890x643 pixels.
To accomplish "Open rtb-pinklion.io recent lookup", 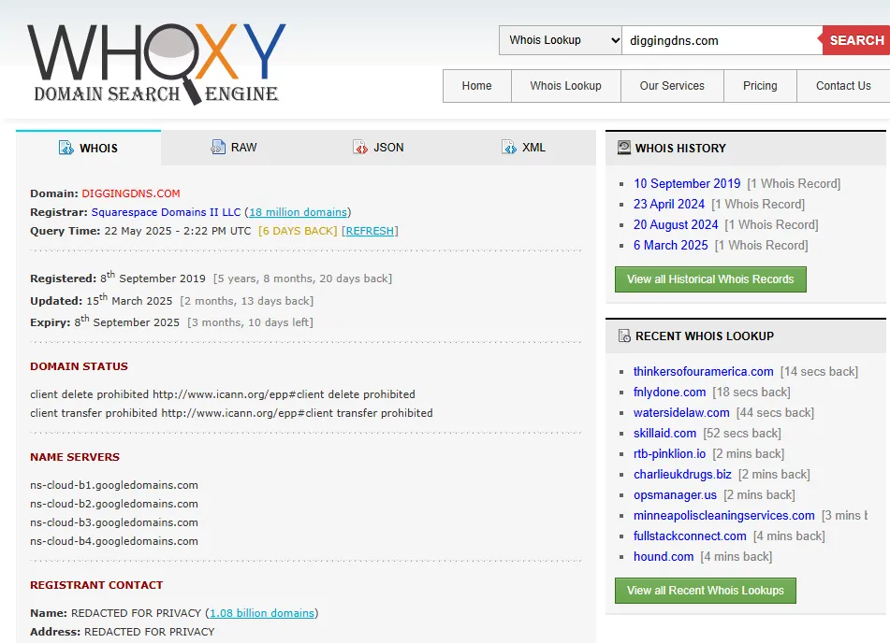I will 669,453.
